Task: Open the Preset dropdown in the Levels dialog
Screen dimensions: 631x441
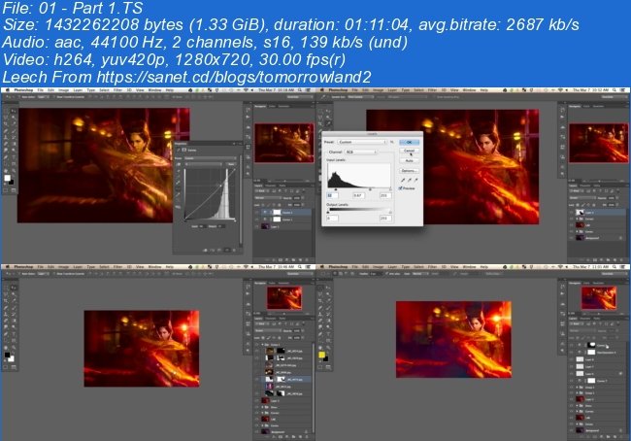Action: pos(362,142)
